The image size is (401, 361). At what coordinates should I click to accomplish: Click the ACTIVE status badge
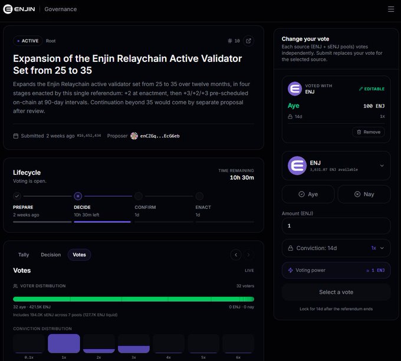pos(28,41)
